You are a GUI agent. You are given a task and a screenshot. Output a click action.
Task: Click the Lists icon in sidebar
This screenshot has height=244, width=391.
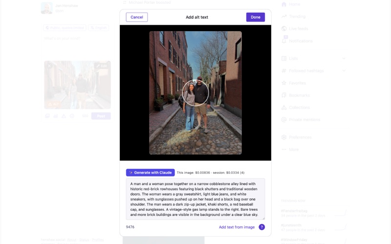[x=284, y=59]
